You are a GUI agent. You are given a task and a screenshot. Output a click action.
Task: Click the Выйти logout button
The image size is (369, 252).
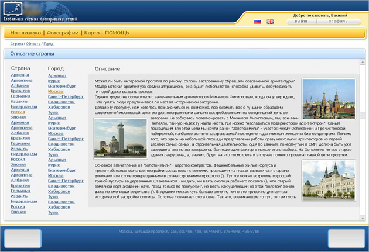(x=301, y=22)
